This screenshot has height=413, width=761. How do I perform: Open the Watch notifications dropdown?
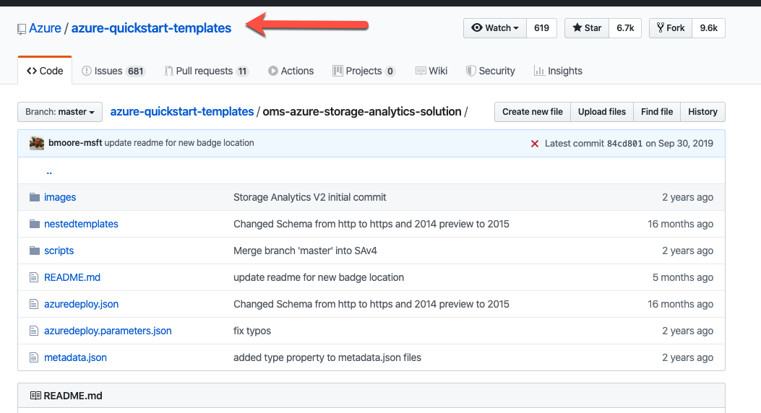coord(495,28)
